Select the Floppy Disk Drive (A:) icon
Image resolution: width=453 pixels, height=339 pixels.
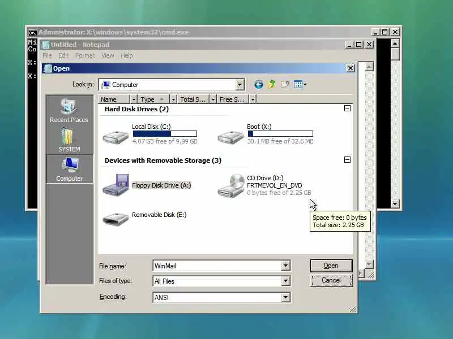[x=116, y=185]
